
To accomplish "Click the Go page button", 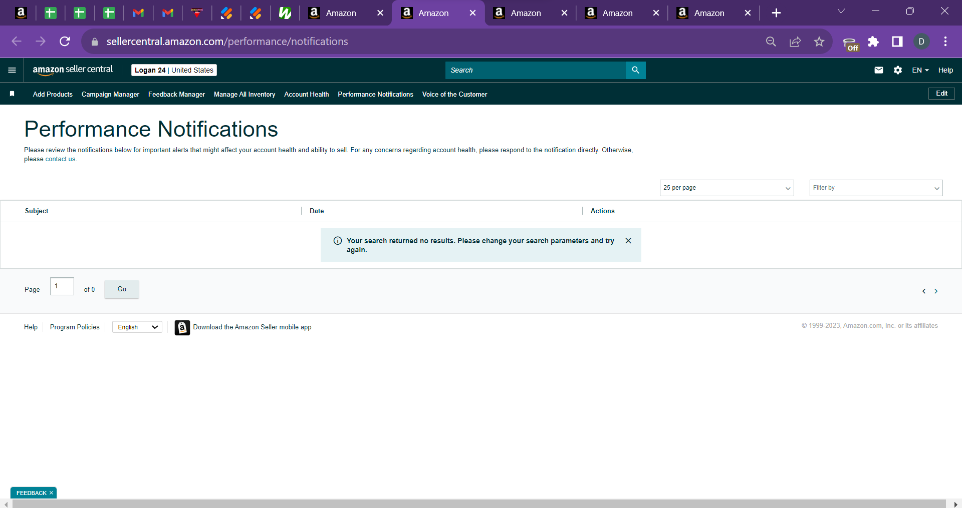I will tap(122, 289).
